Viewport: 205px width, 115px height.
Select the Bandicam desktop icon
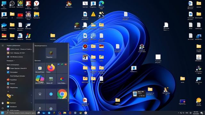click(x=85, y=47)
